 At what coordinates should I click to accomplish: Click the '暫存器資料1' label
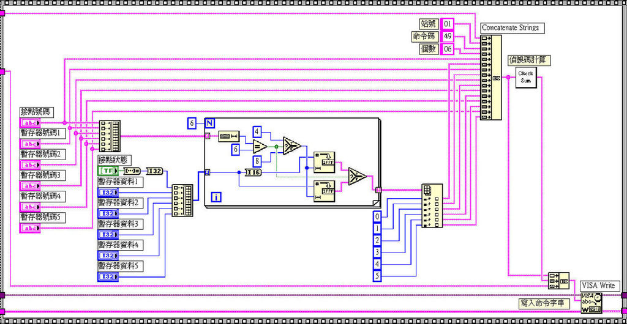pyautogui.click(x=121, y=182)
